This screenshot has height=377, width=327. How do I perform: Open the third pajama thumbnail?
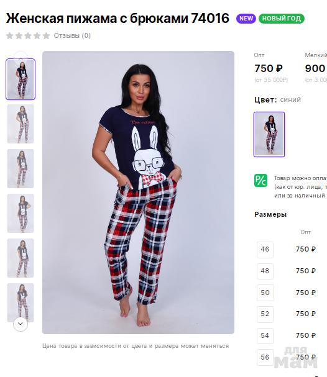tap(21, 168)
